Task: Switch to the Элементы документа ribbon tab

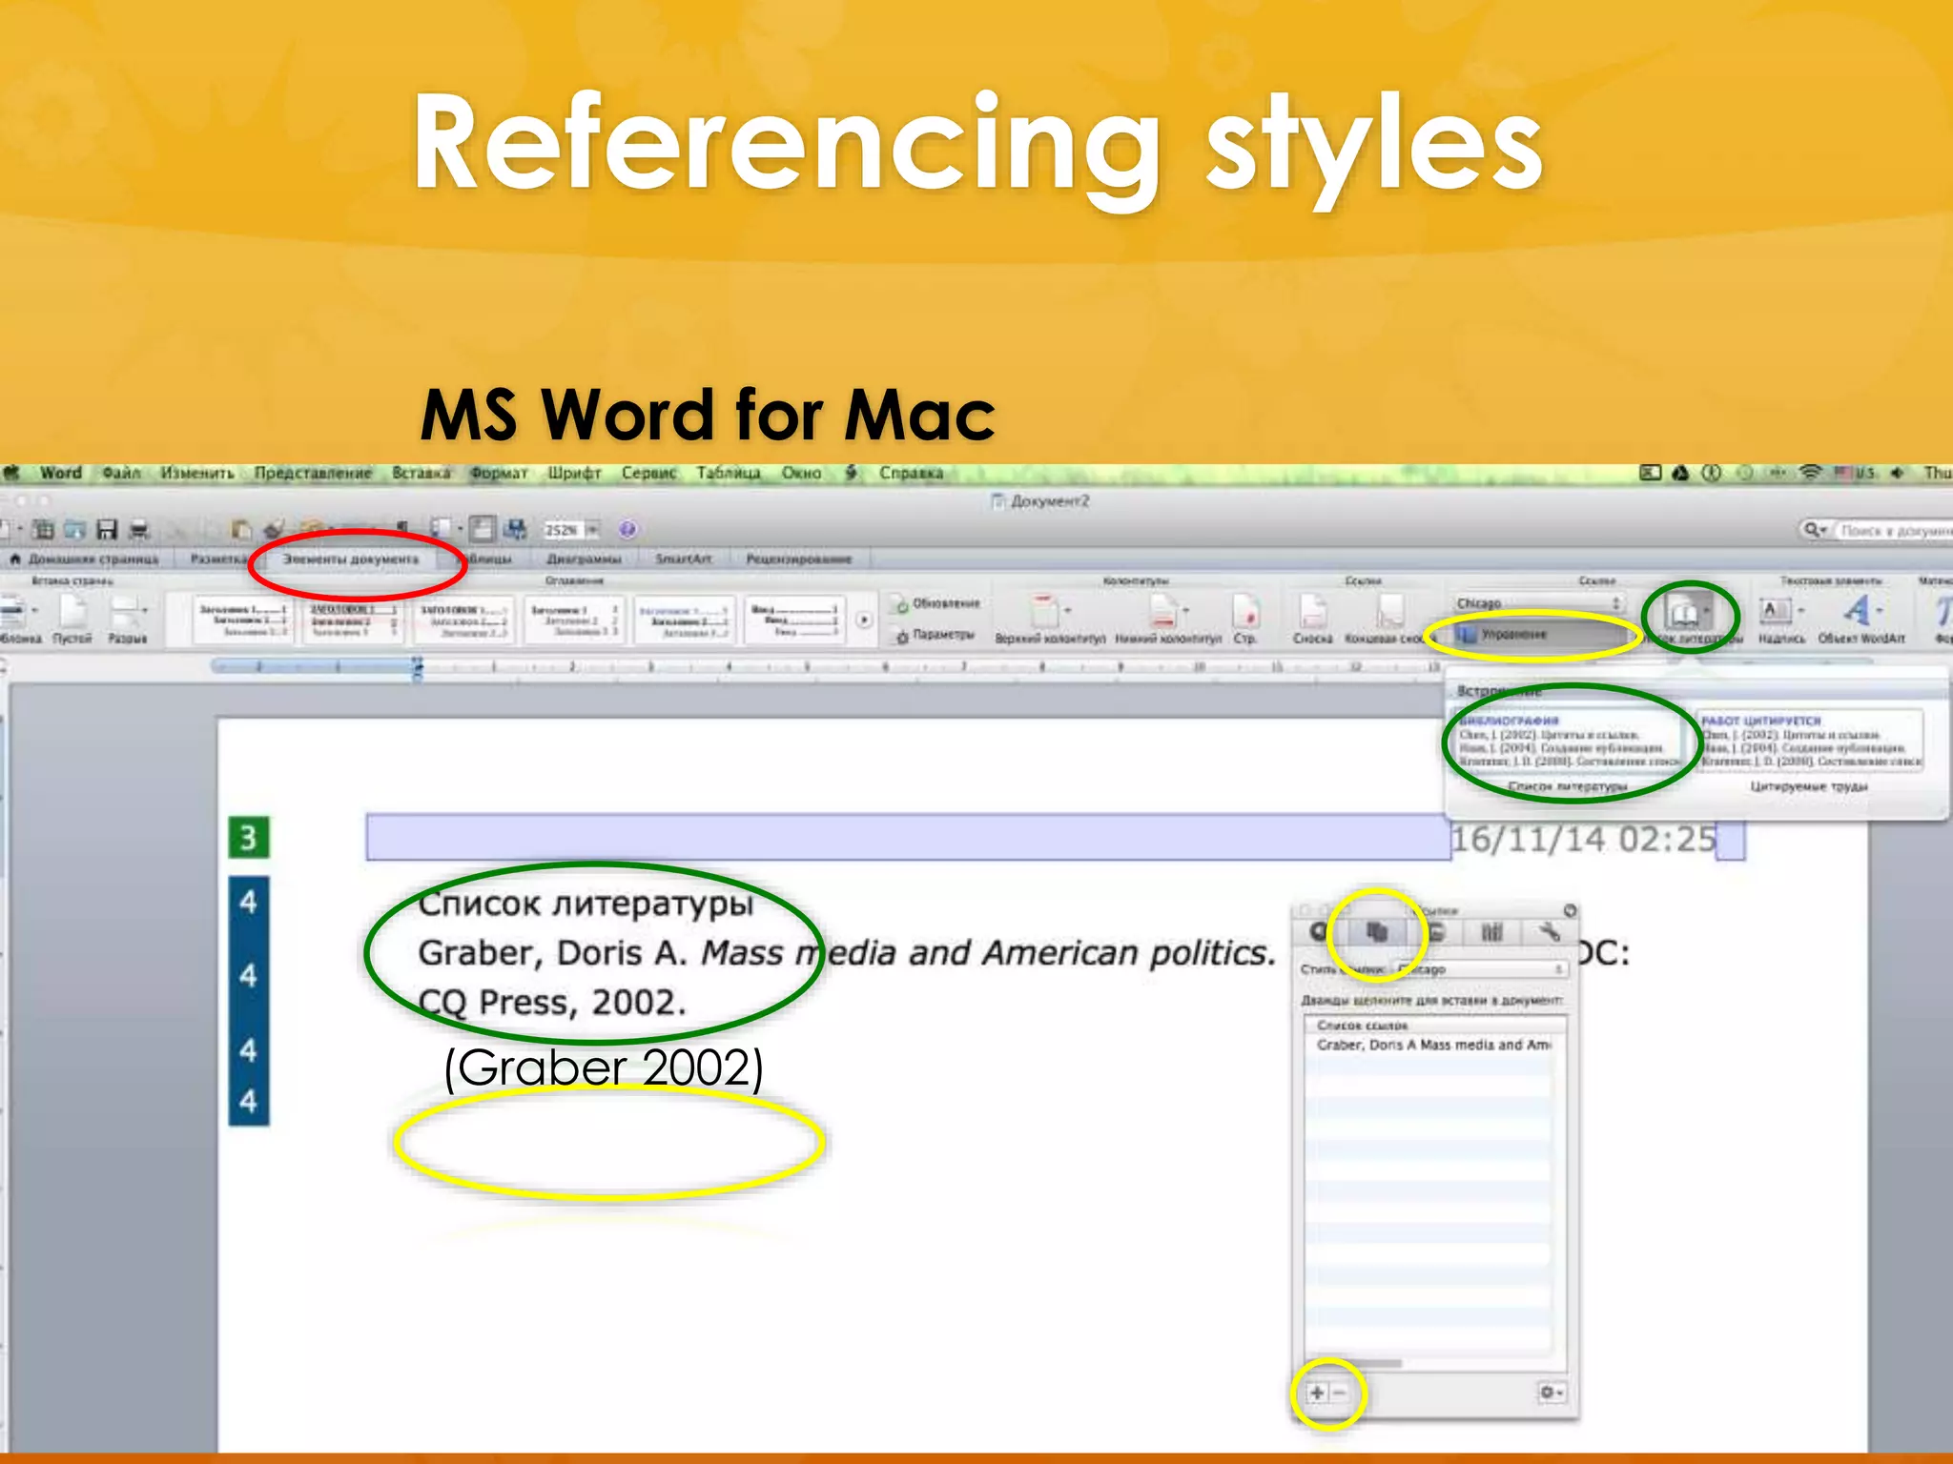Action: click(351, 559)
